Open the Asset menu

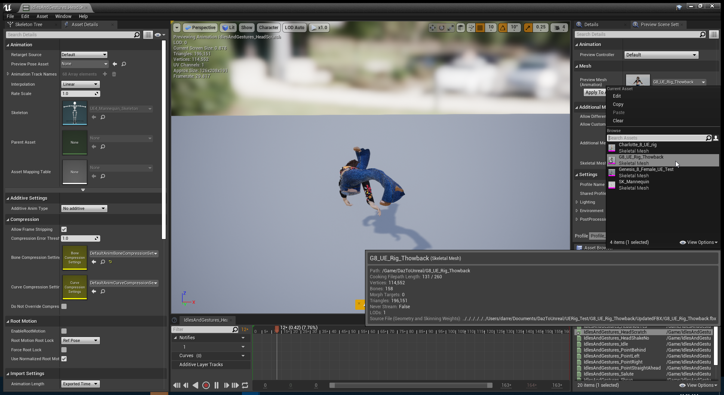pyautogui.click(x=42, y=16)
